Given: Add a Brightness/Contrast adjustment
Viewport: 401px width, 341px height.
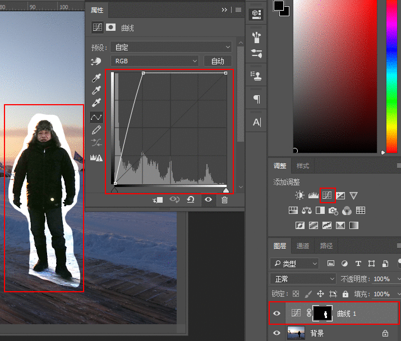Looking at the screenshot, I should (x=300, y=195).
